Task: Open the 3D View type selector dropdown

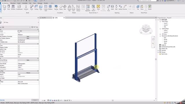Action: 38,23
